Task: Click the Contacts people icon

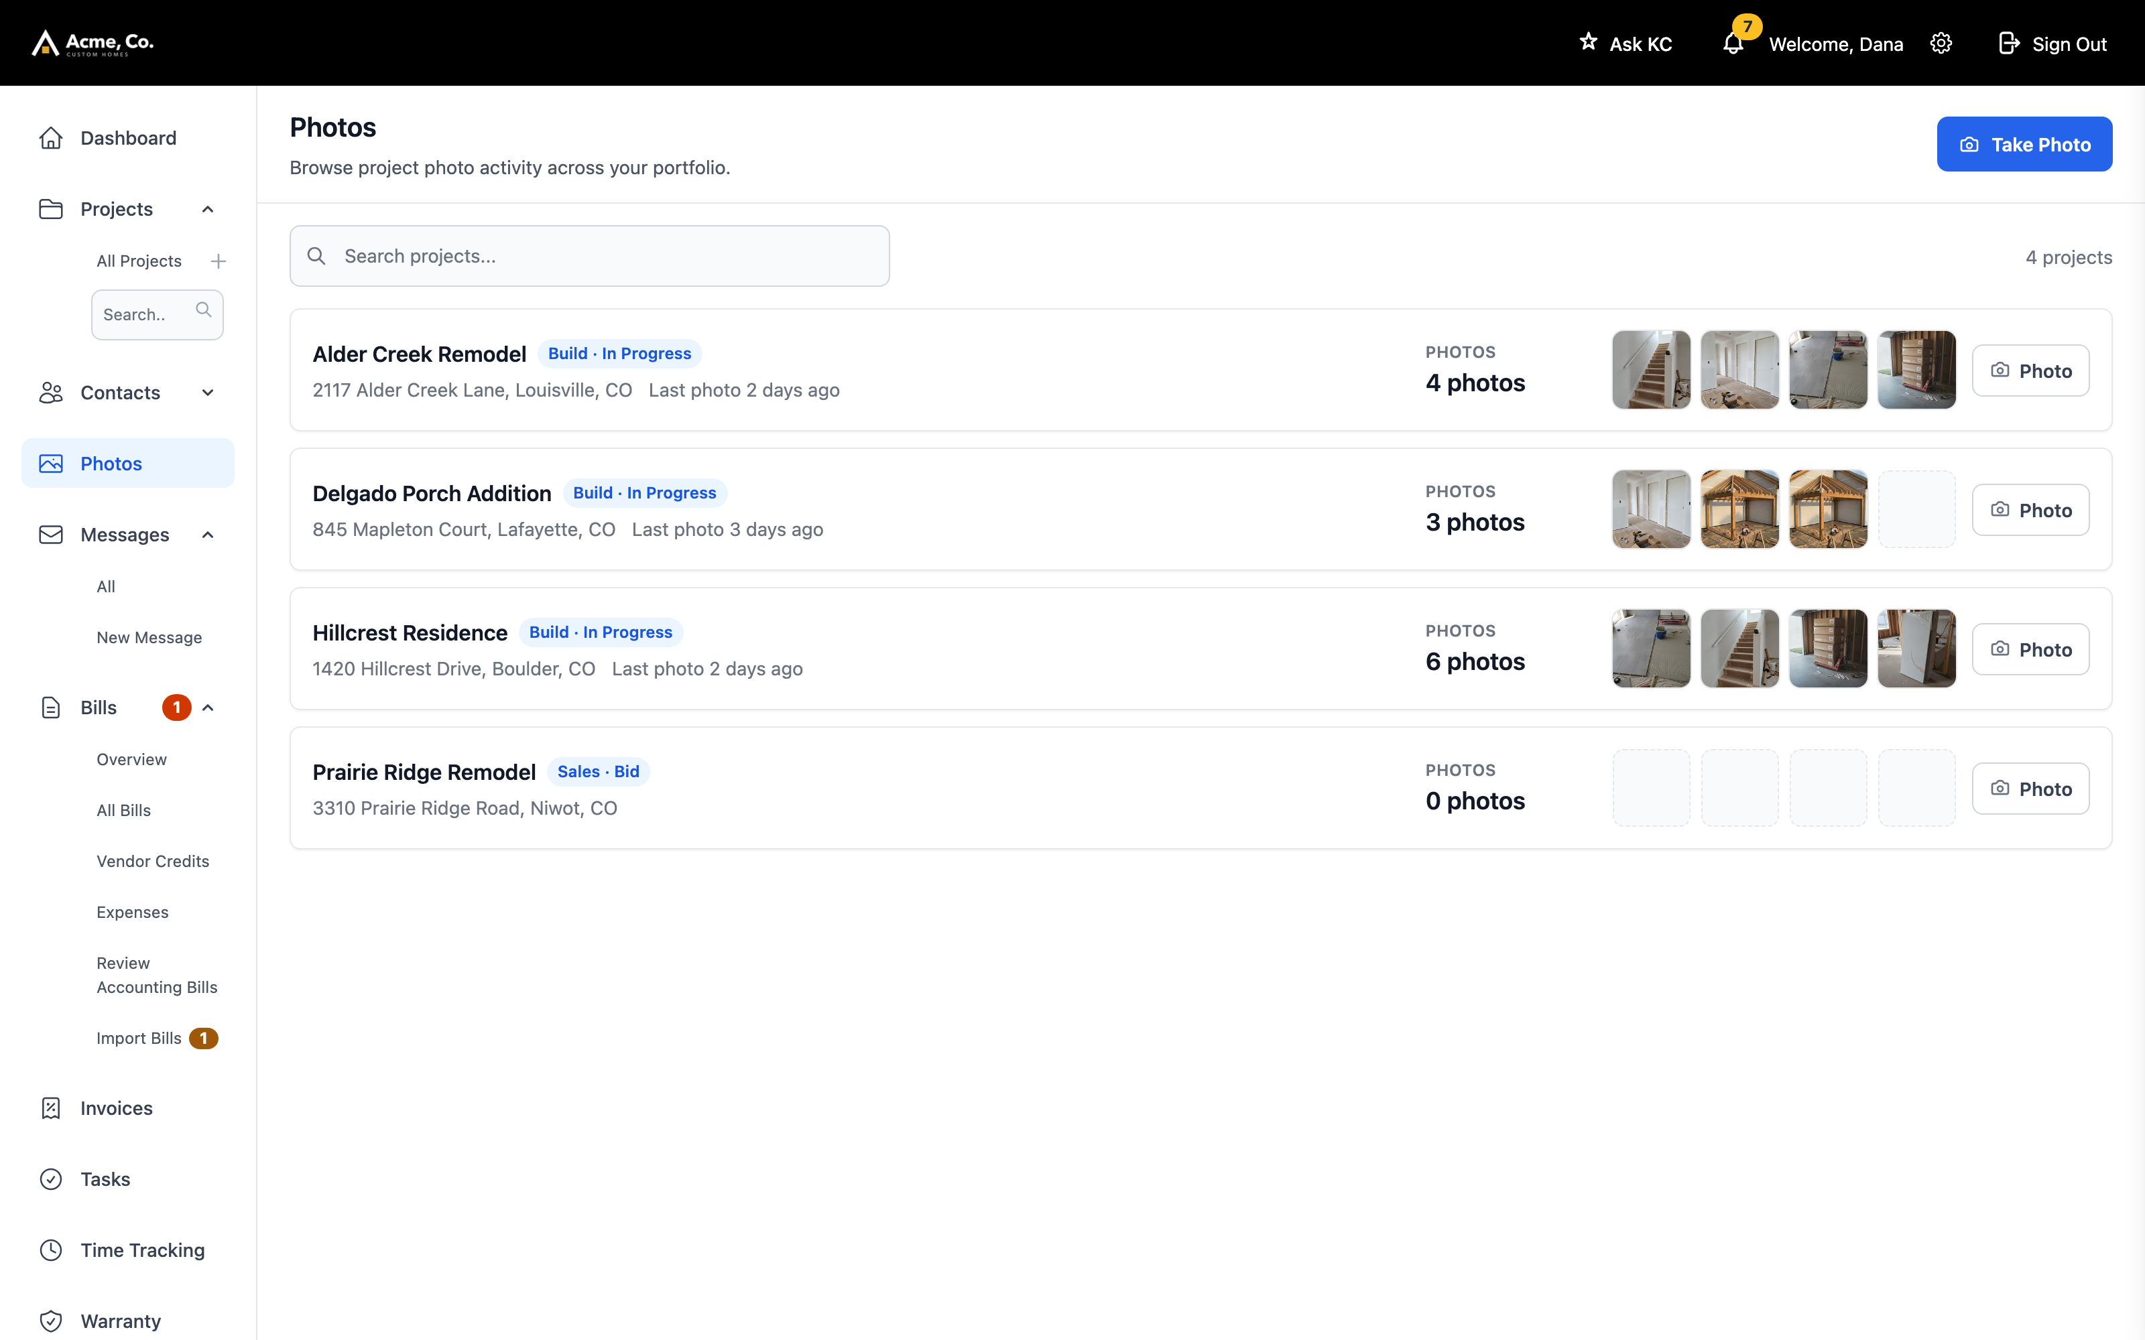Action: pyautogui.click(x=52, y=393)
